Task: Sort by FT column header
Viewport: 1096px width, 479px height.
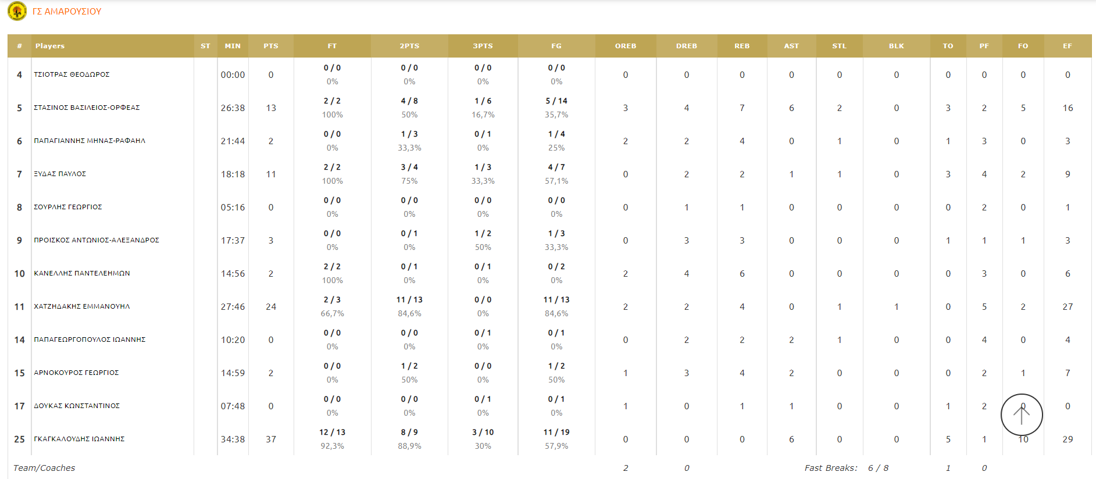Action: pos(332,46)
